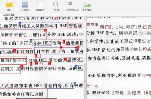The height and width of the screenshot is (99, 151).
Task: Click the 识别 magnifier icon
Action: 56,5
